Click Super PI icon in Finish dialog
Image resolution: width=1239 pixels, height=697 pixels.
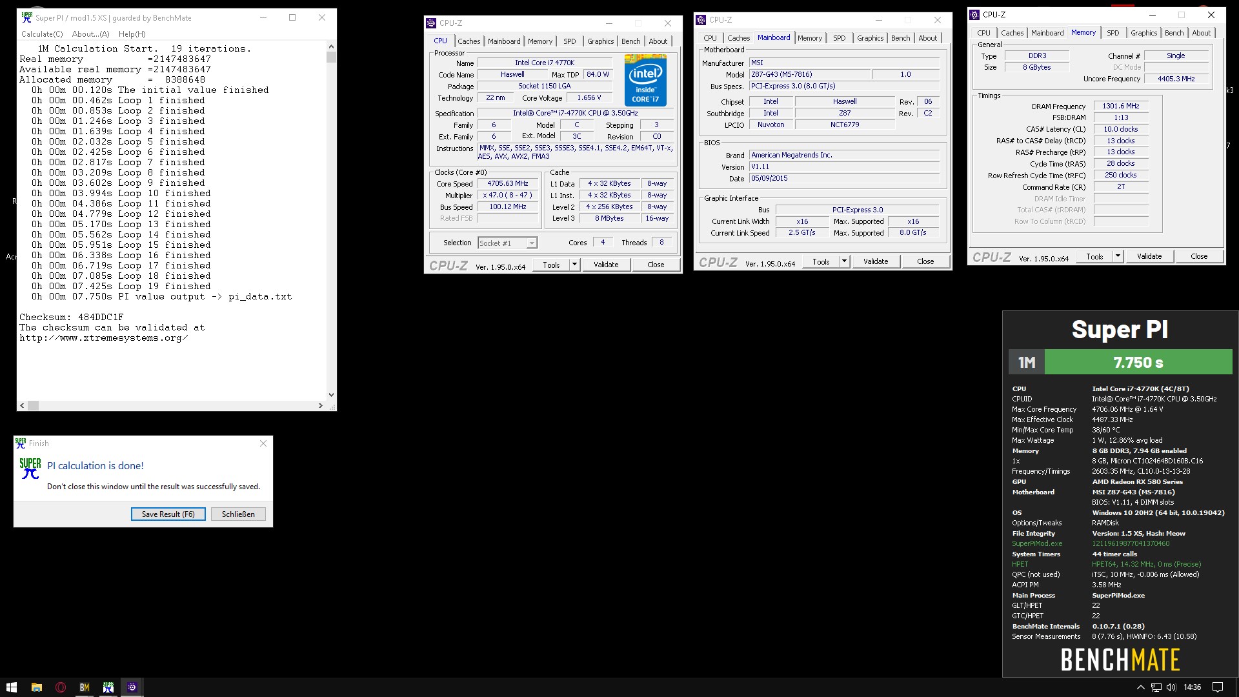pos(30,469)
